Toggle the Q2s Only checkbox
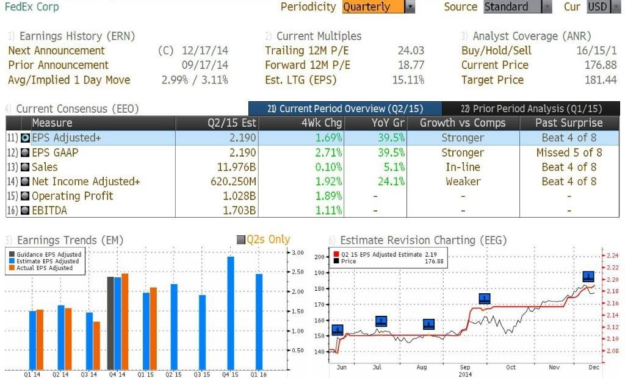This screenshot has height=378, width=625. [240, 240]
